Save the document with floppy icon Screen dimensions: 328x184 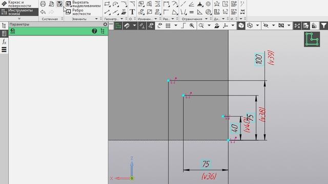click(x=59, y=4)
